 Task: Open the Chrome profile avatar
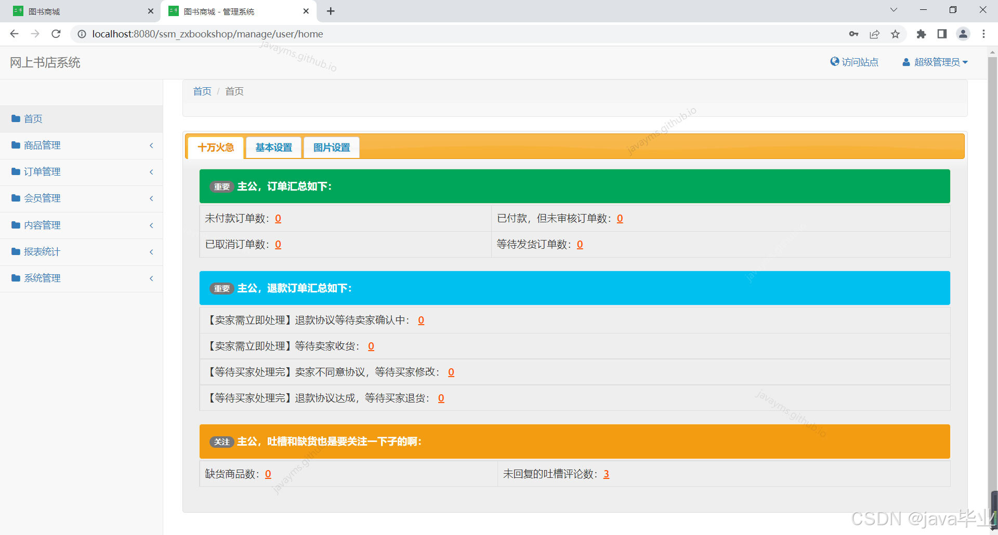963,34
